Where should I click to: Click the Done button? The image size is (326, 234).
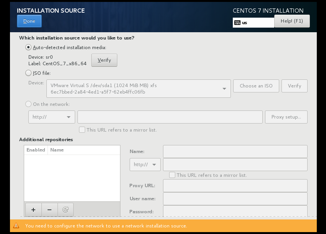point(29,21)
